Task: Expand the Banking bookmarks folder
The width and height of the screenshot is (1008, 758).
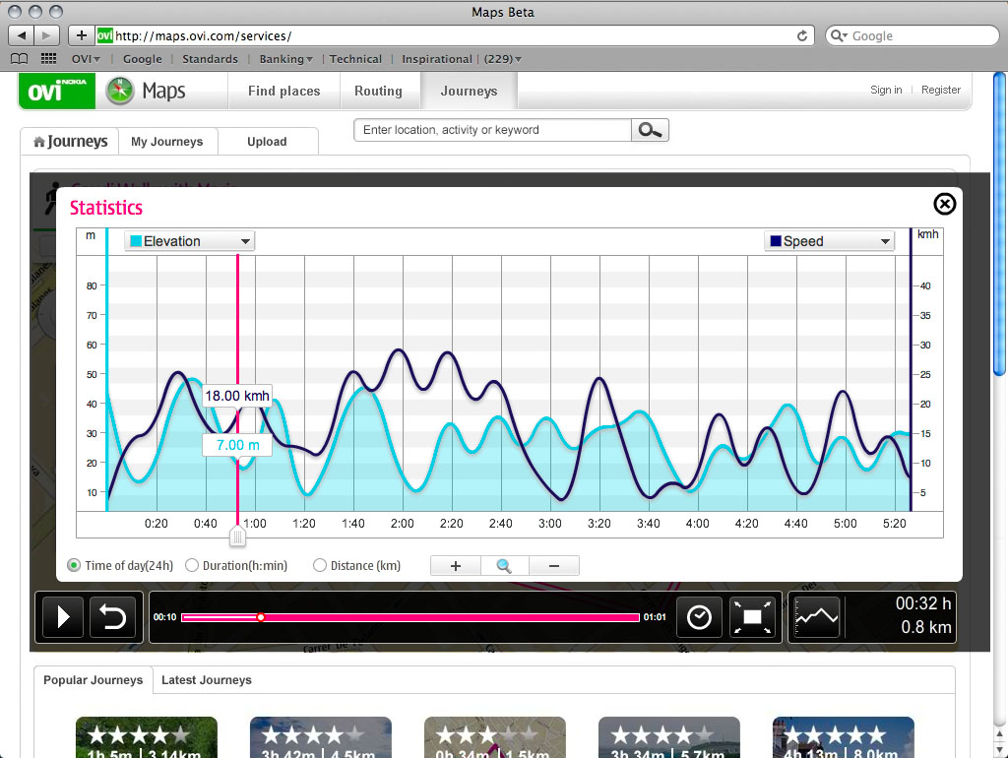Action: pos(285,59)
